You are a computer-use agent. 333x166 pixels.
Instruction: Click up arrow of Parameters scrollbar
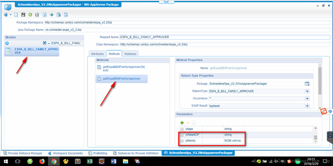click(x=315, y=128)
